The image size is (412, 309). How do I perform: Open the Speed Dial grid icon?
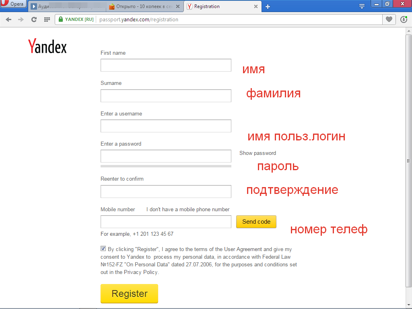coord(47,19)
